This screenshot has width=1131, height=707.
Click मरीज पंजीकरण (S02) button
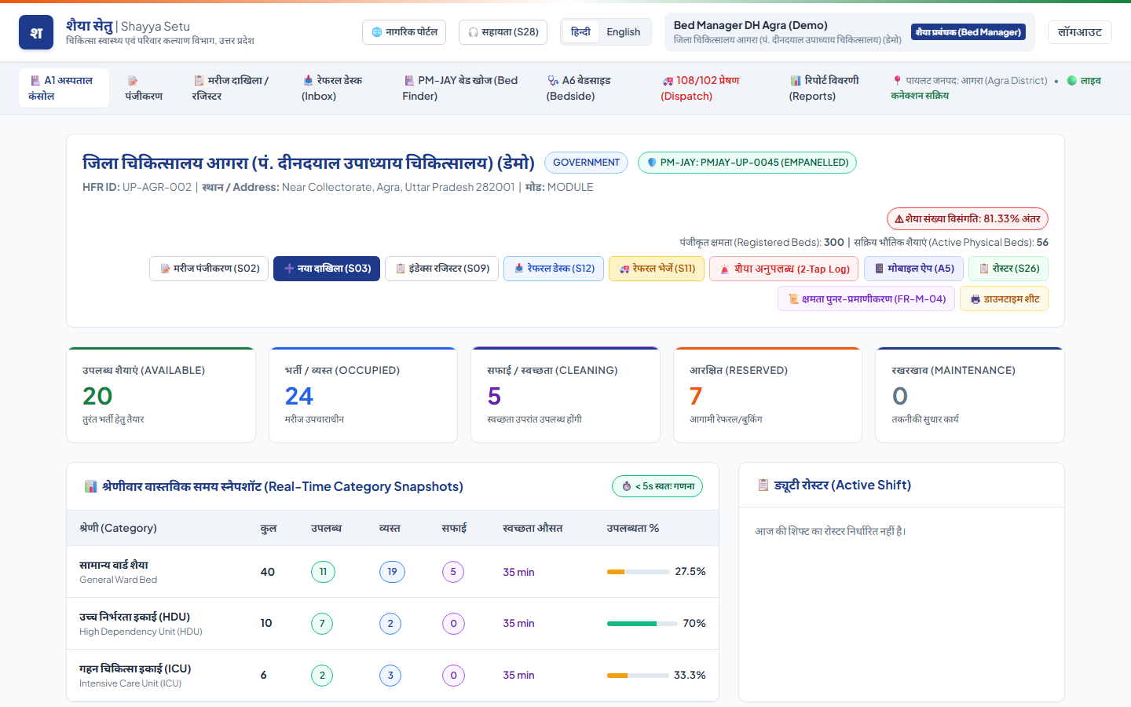(209, 269)
